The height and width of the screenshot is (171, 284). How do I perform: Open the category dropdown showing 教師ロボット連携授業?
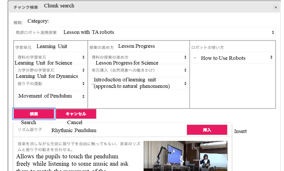point(144,32)
